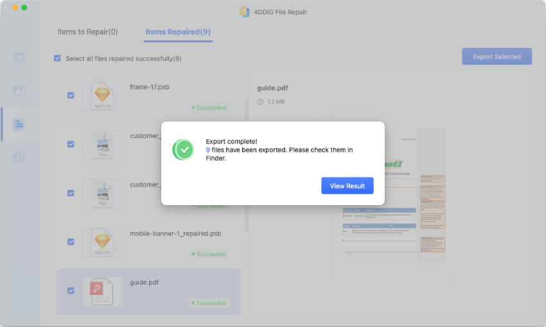Click the file size cube icon
The width and height of the screenshot is (546, 327).
point(260,102)
